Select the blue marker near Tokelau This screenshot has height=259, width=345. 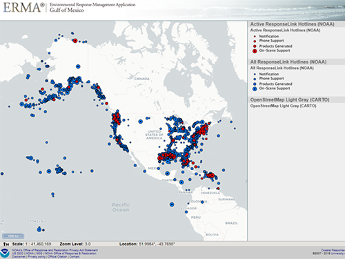click(39, 229)
